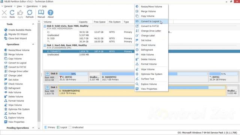Click Surface Test icon in sidebar
This screenshot has width=240, height=135.
[6, 113]
